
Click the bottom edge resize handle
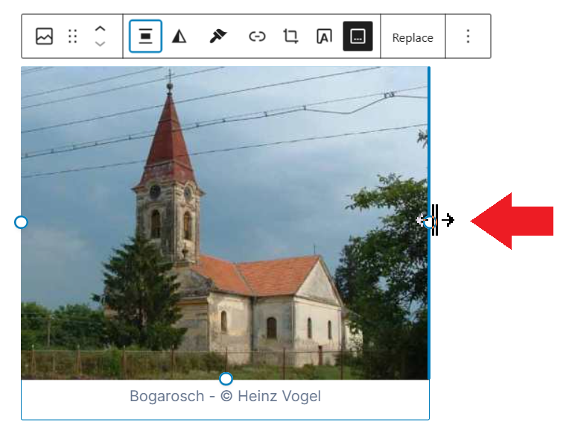point(226,379)
